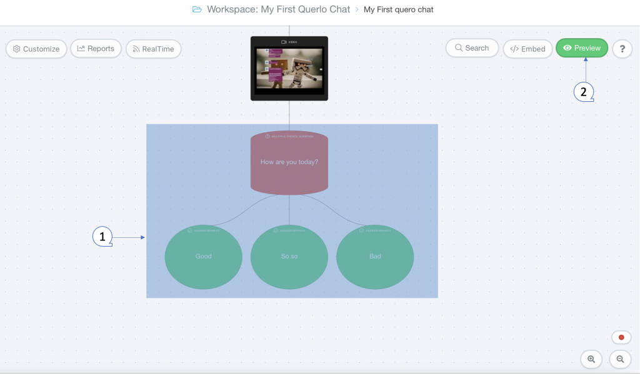Click the Search button
Viewport: 640px width, 374px height.
click(x=472, y=47)
